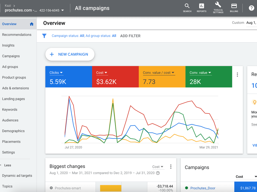Screen dimensions: 257x192
Task: Click the 28K conv. value figure
Action: tap(195, 82)
